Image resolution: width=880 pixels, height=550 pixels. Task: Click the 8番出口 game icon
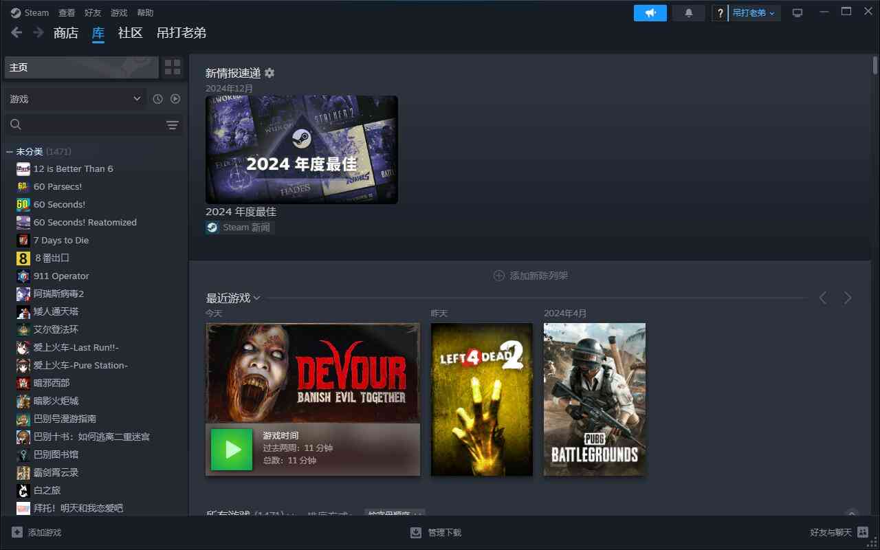23,258
